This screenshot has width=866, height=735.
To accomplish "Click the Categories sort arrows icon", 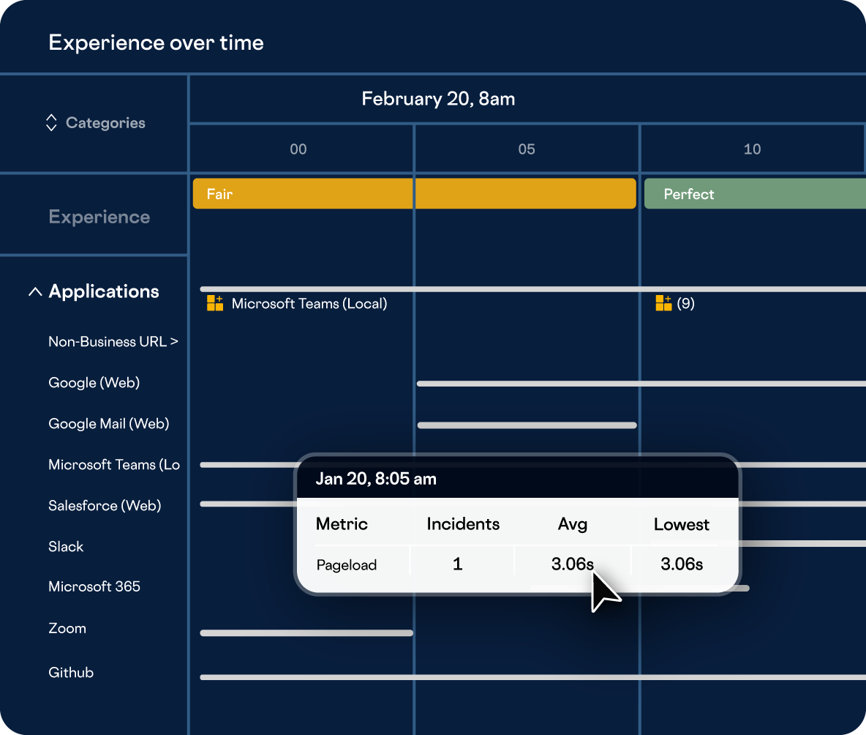I will click(51, 123).
